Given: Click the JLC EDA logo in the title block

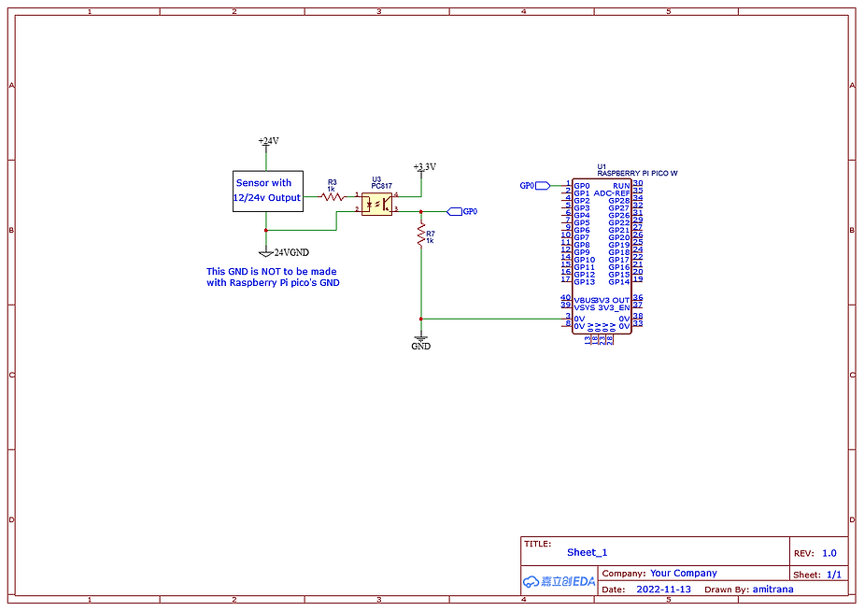Looking at the screenshot, I should coord(559,581).
